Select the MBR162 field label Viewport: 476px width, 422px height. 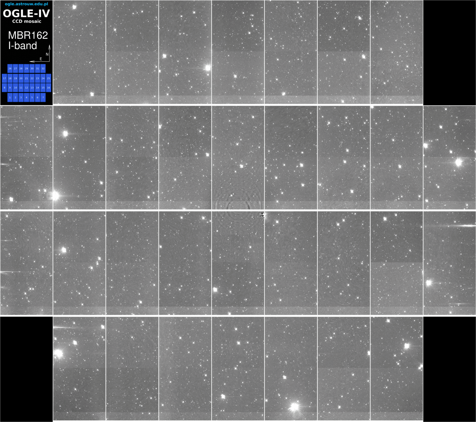tap(28, 35)
